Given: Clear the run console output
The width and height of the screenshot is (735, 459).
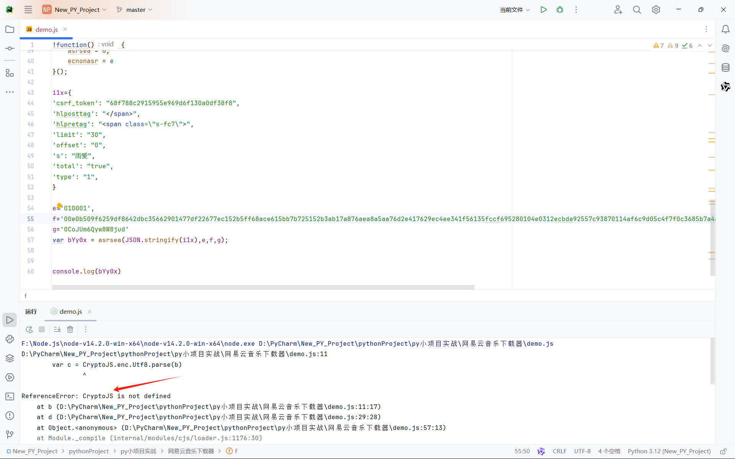Looking at the screenshot, I should [x=70, y=329].
